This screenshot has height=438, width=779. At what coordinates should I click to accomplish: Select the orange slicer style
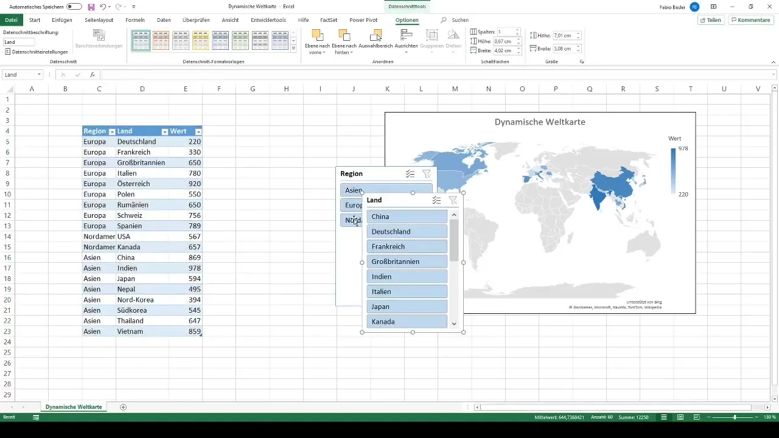point(161,40)
